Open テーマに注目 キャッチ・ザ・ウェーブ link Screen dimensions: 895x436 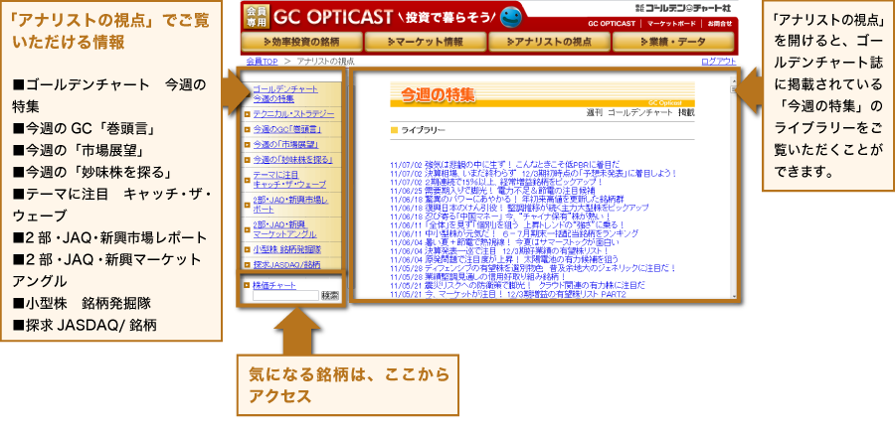289,180
